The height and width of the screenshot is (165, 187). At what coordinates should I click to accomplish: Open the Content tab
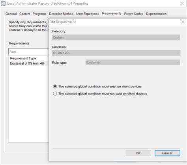coord(25,14)
